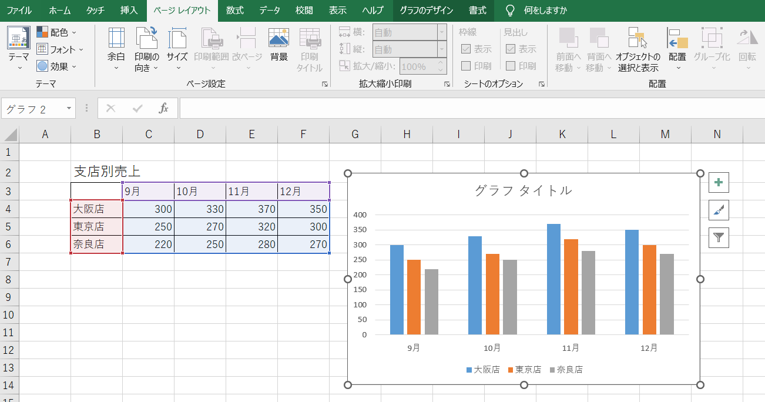This screenshot has width=765, height=402.
Task: Open the Name Box dropdown arrow
Action: coord(69,109)
